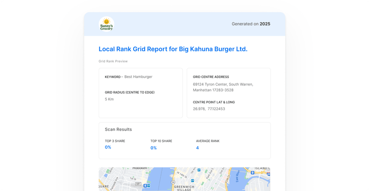Image resolution: width=370 pixels, height=191 pixels.
Task: Click the 'GRID CENTRE ADDRESS' label
Action: click(x=211, y=77)
